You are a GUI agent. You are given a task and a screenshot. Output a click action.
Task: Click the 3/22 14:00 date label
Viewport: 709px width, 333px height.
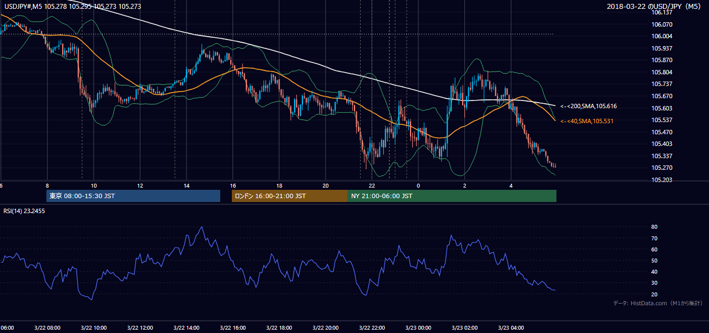click(186, 328)
